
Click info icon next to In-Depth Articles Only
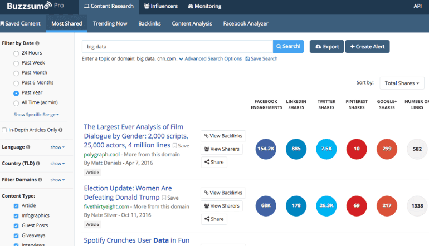(x=61, y=130)
